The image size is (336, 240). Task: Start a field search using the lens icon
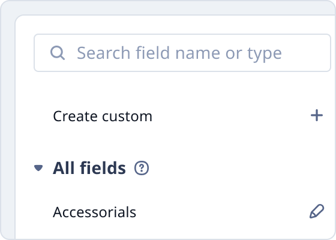click(58, 53)
